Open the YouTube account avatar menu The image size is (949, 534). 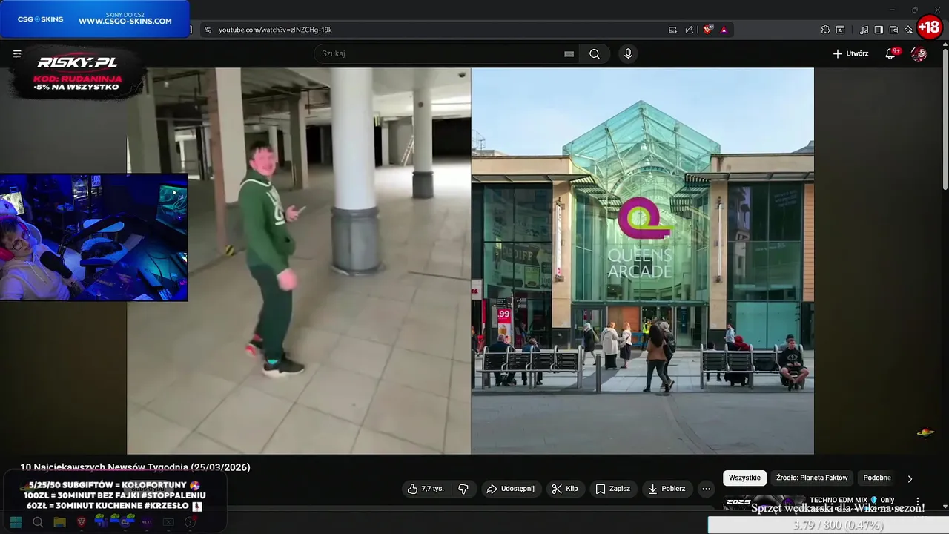click(x=919, y=53)
